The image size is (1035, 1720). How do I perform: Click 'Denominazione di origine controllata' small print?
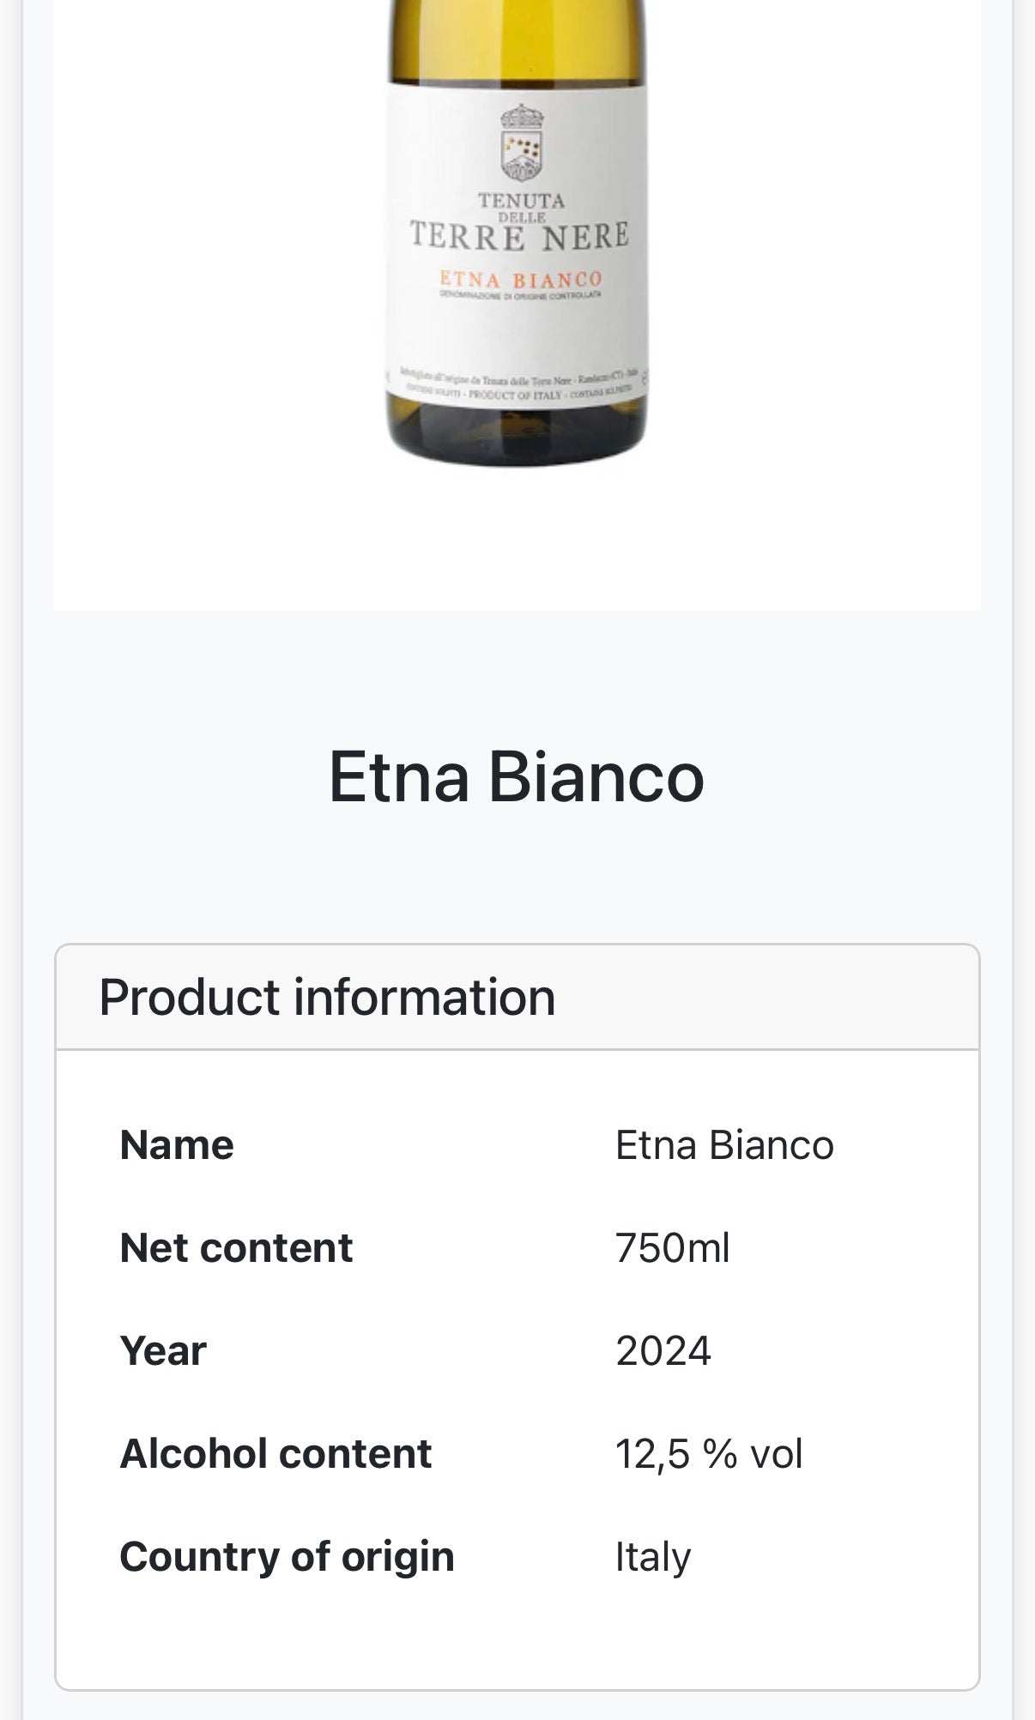(x=520, y=296)
